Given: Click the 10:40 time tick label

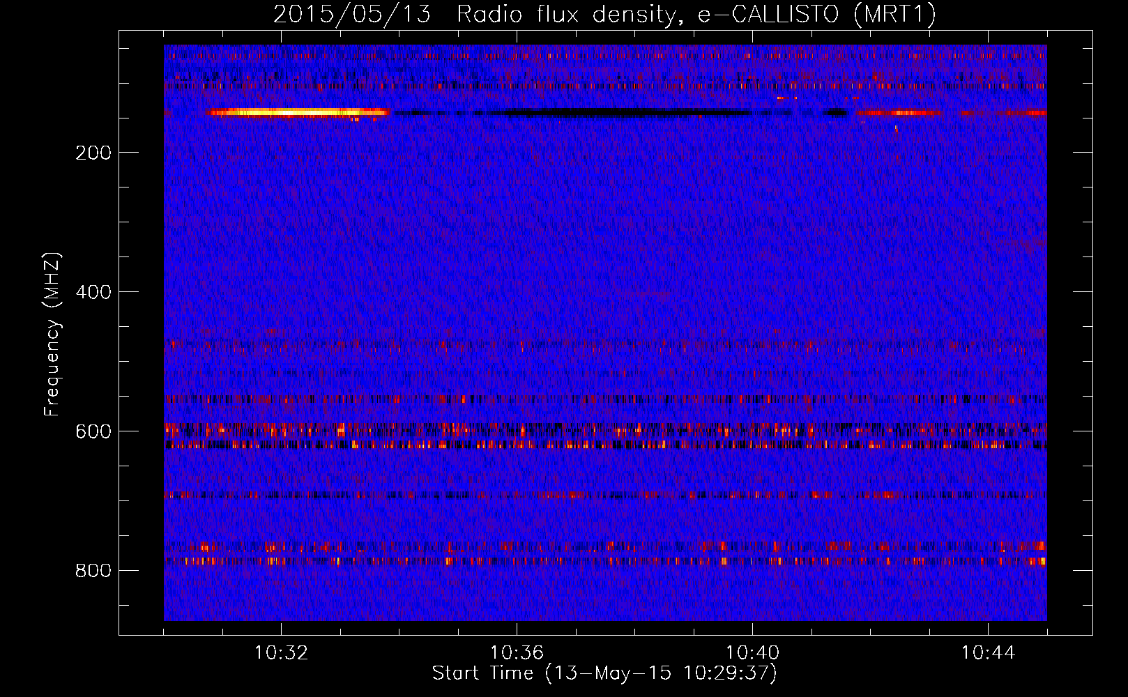Looking at the screenshot, I should [752, 652].
